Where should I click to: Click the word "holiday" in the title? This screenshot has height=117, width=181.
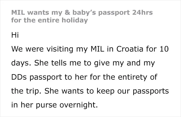point(75,20)
